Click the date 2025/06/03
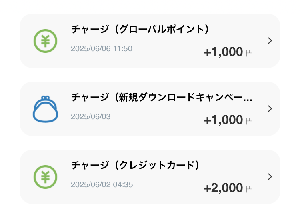 pos(91,116)
